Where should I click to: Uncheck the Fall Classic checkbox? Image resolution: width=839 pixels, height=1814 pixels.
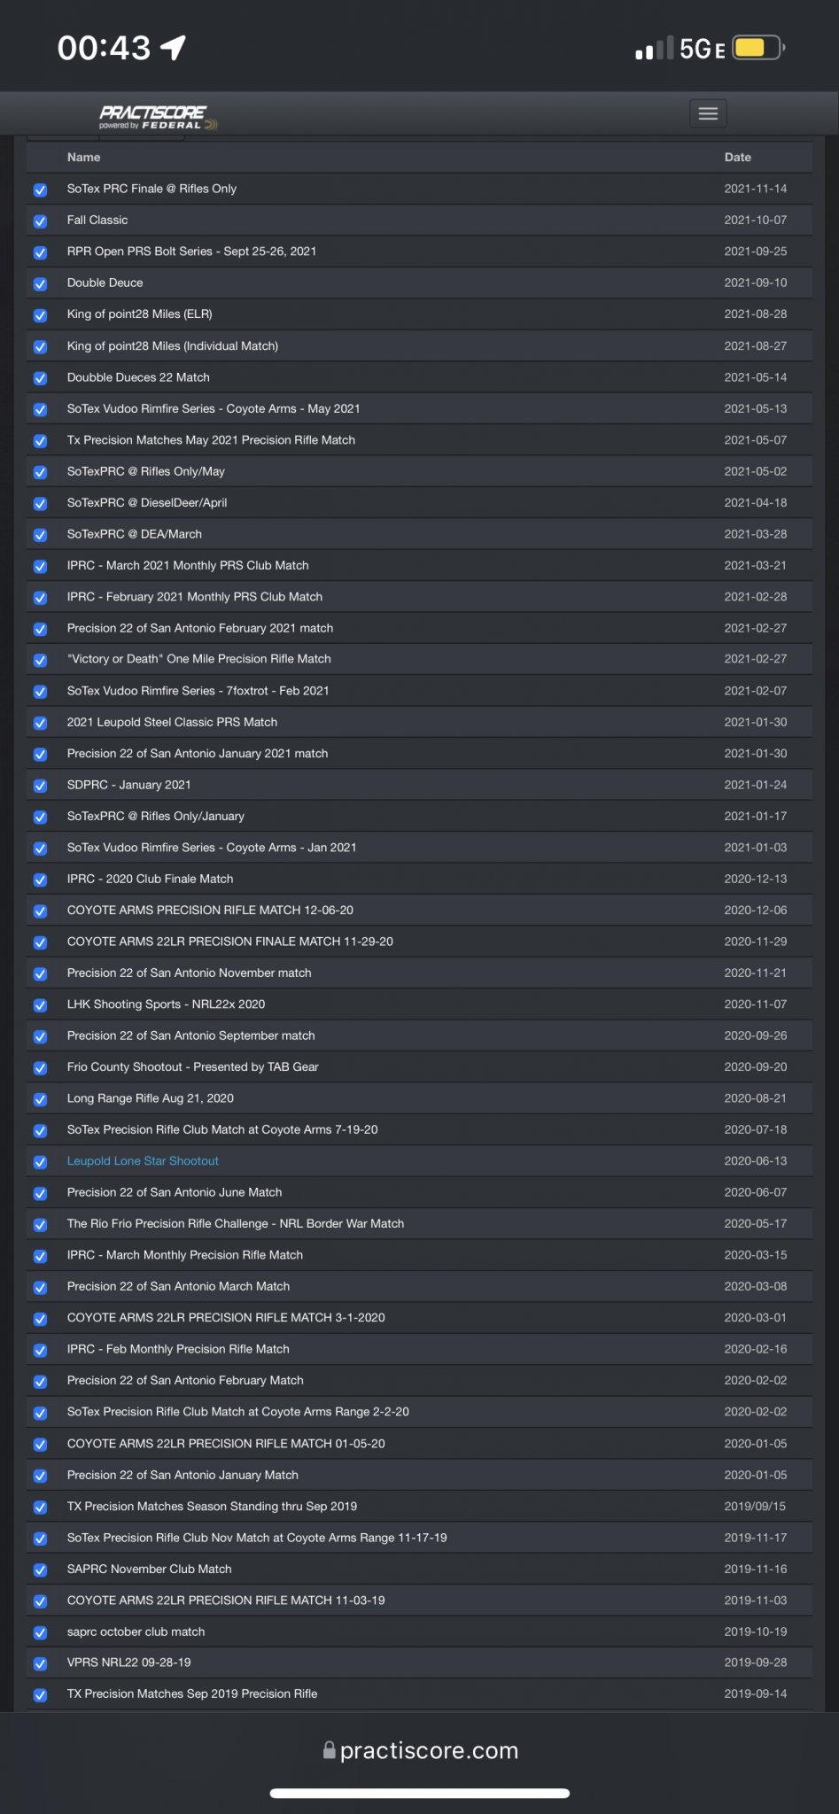click(x=40, y=221)
